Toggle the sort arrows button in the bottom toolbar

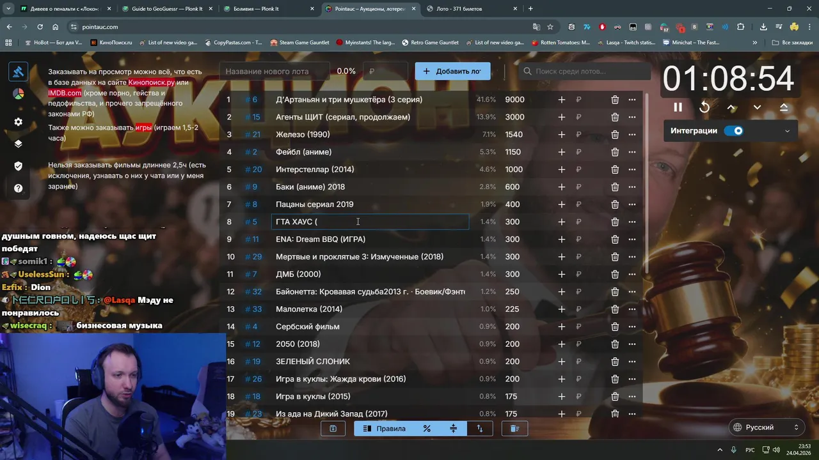click(479, 429)
